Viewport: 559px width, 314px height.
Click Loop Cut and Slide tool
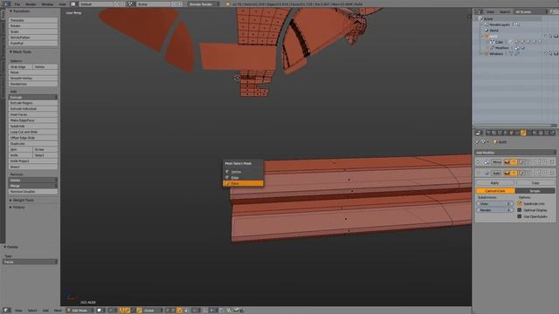tap(33, 132)
